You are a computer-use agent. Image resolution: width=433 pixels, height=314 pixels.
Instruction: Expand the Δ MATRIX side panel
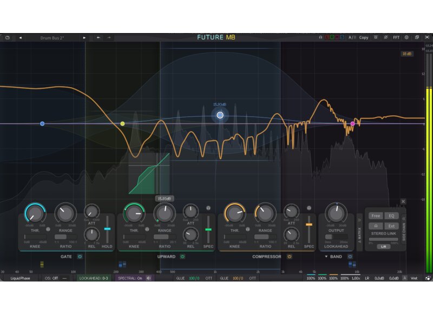tap(359, 232)
